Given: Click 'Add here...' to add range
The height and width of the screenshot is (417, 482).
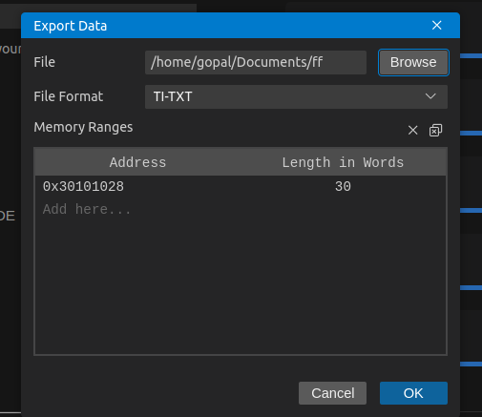Looking at the screenshot, I should coord(87,209).
